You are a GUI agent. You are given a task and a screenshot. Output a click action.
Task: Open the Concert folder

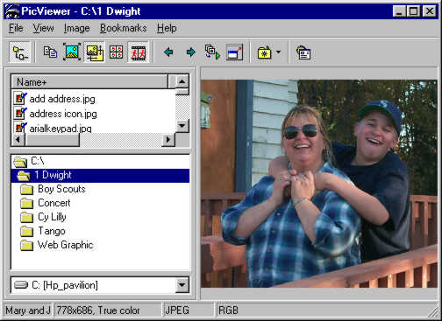54,203
